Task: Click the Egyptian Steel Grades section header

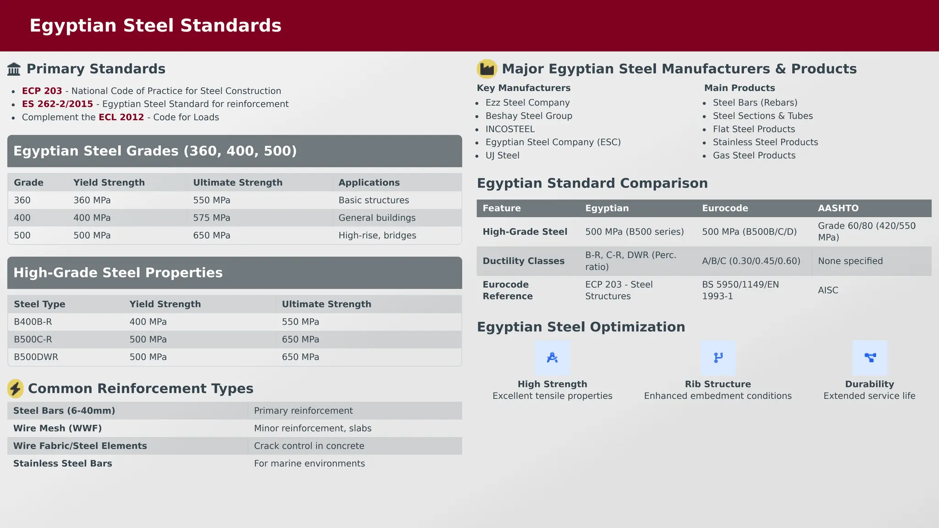Action: (235, 151)
